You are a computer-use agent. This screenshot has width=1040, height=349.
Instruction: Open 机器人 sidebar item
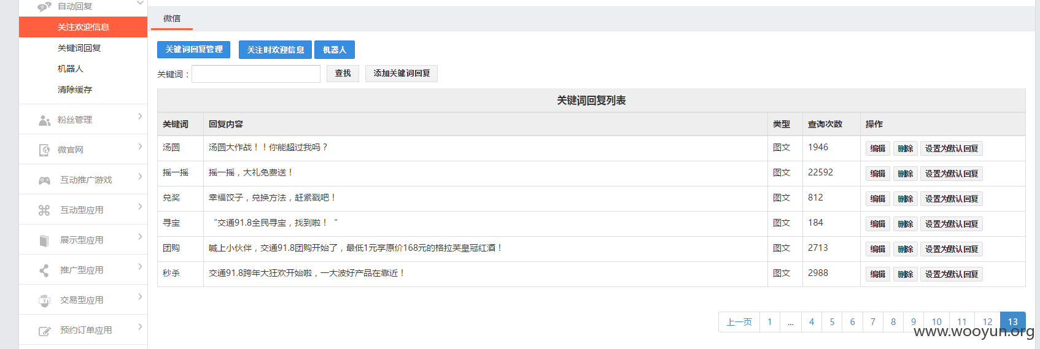(70, 69)
